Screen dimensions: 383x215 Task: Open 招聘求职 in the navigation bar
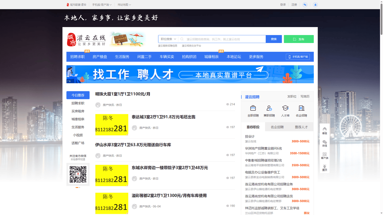point(77,57)
